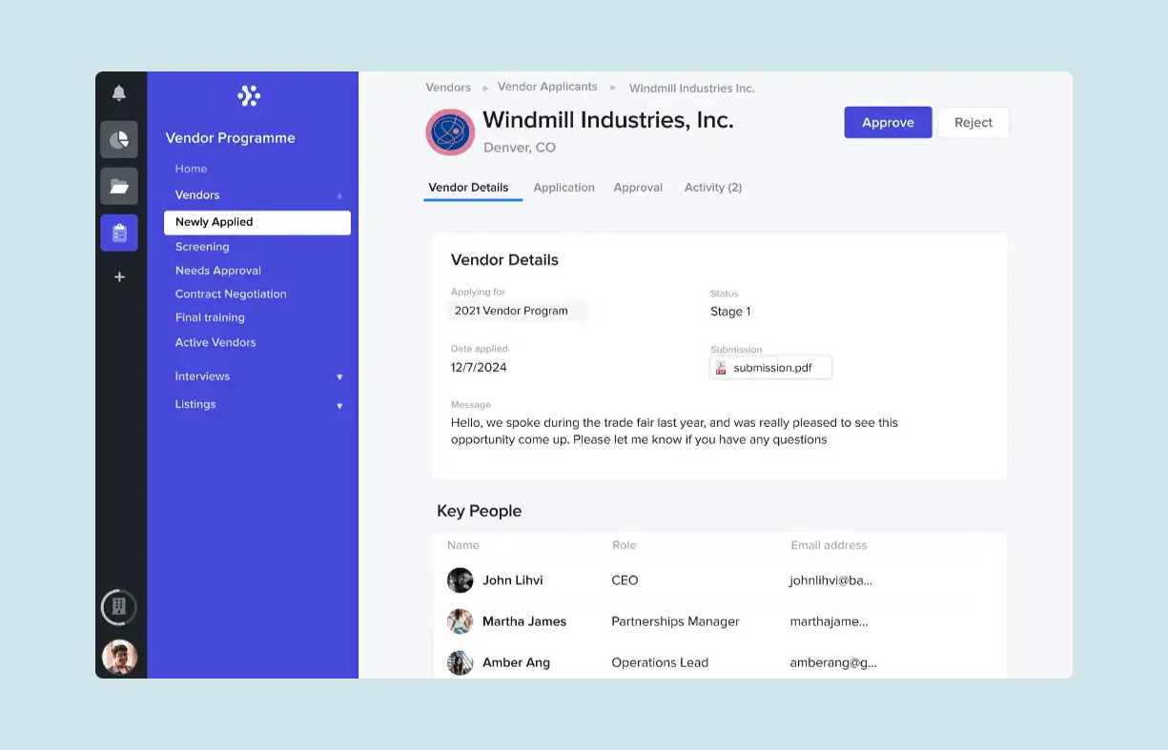This screenshot has width=1168, height=750.
Task: Click the PDF icon on submission.pdf
Action: (722, 368)
